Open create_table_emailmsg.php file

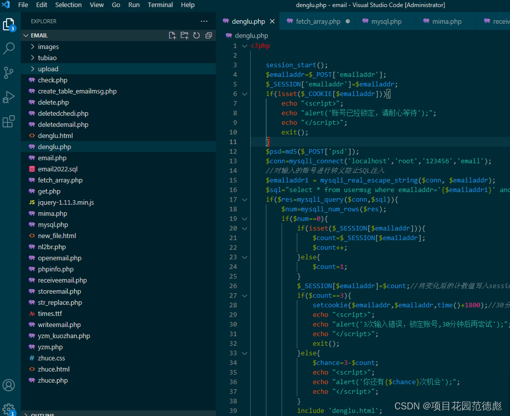(x=118, y=91)
